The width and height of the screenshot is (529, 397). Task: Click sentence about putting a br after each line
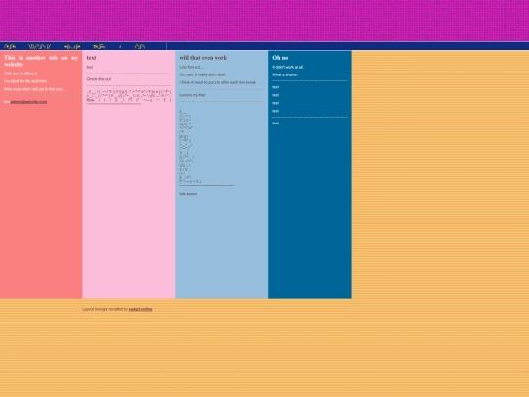point(217,82)
